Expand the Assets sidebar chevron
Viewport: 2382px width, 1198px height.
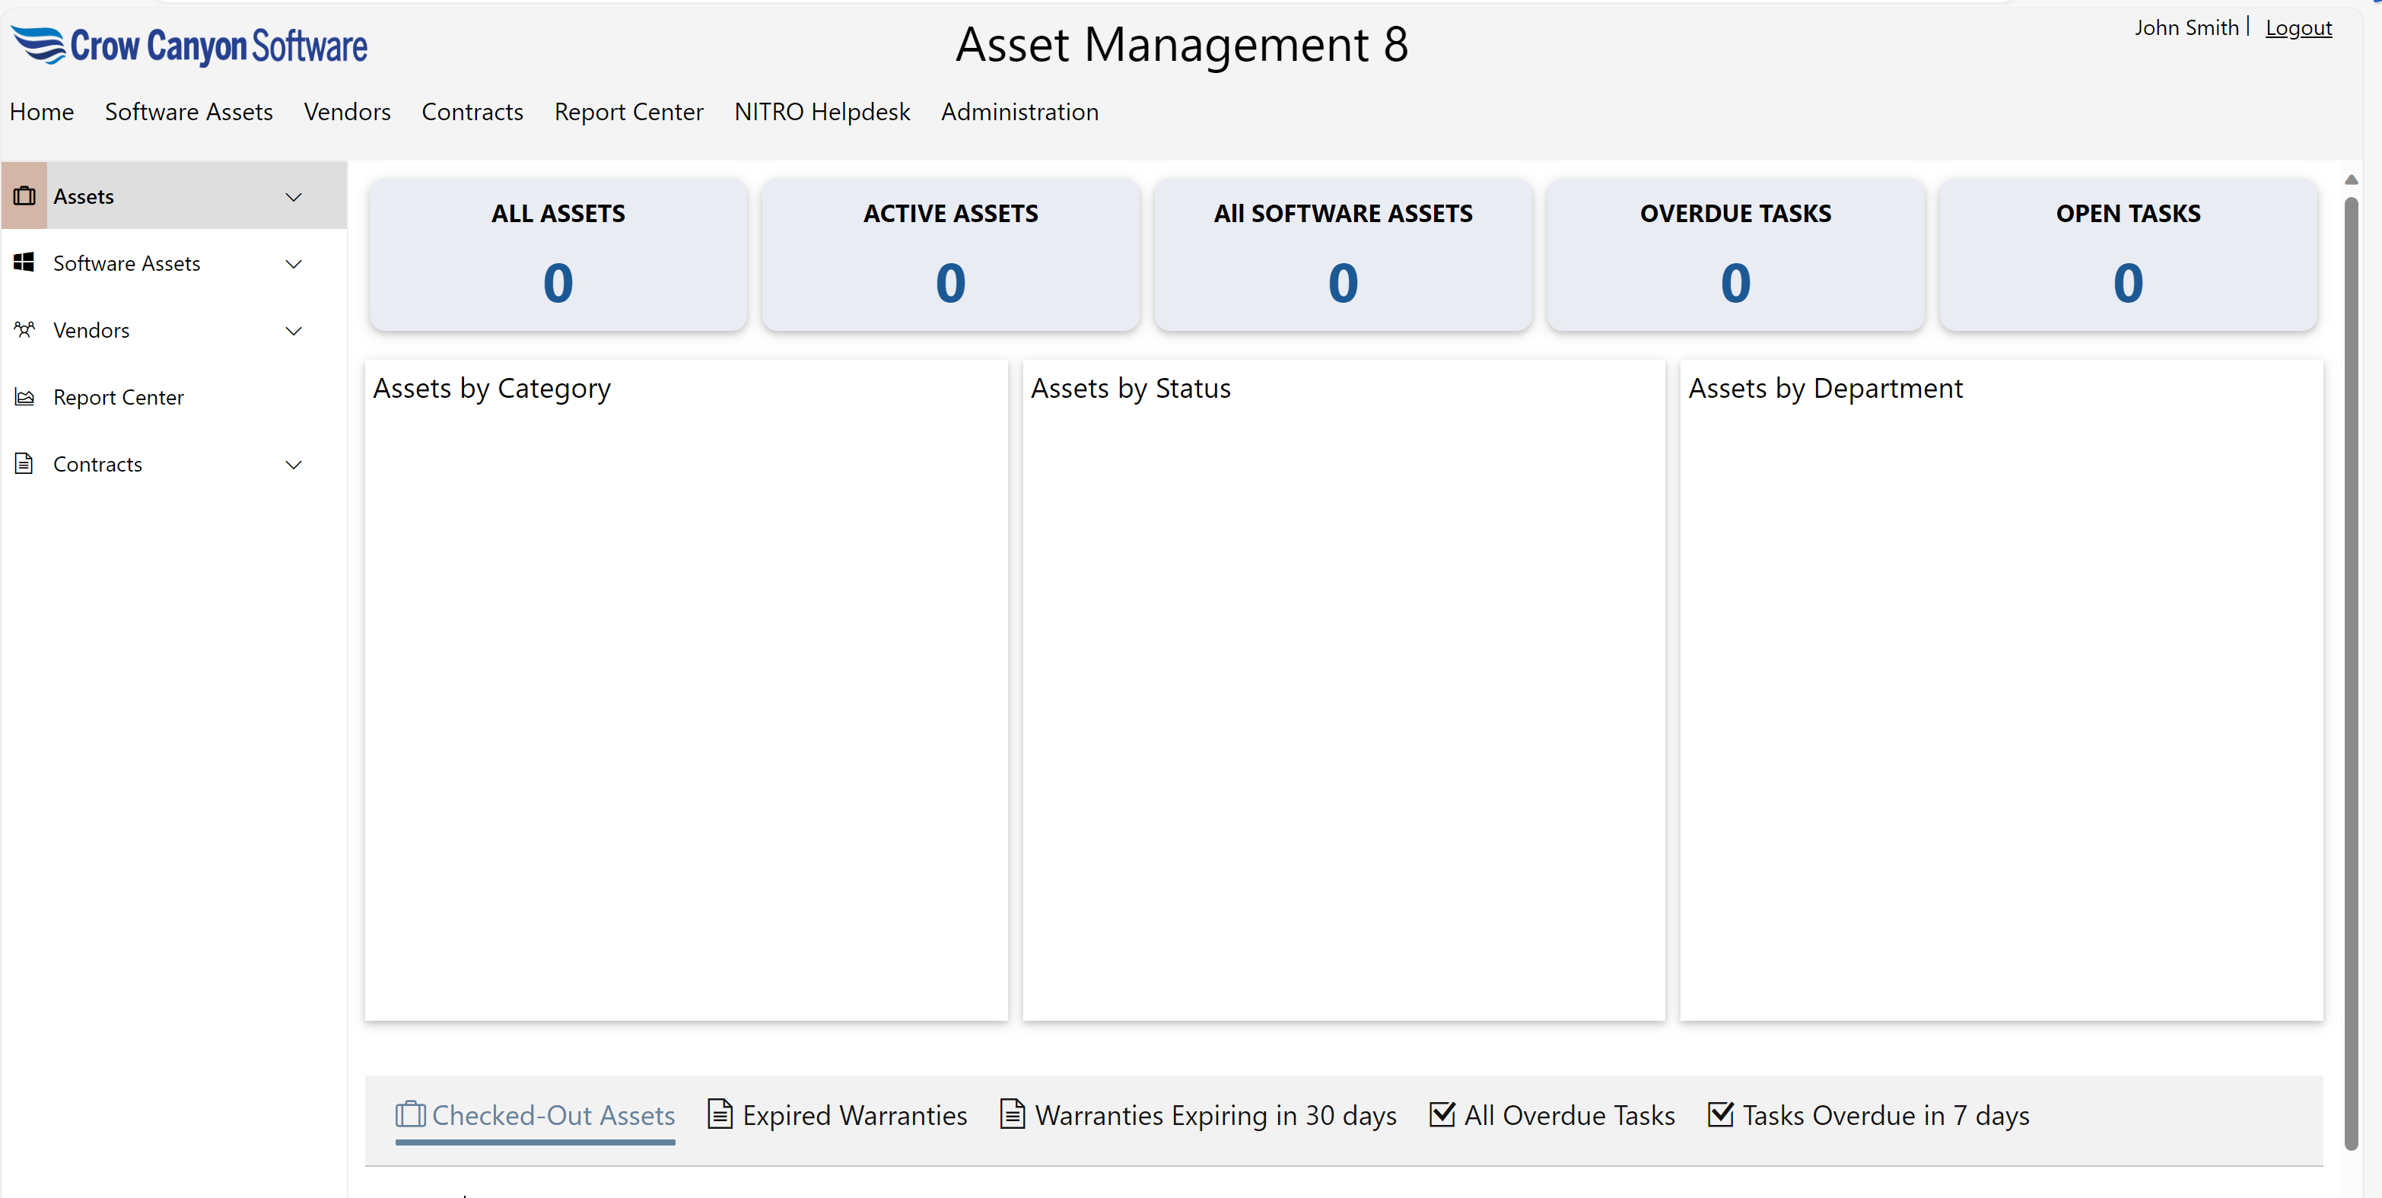[294, 197]
